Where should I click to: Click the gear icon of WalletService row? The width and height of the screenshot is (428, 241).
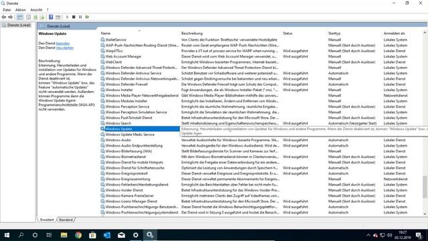(x=102, y=39)
